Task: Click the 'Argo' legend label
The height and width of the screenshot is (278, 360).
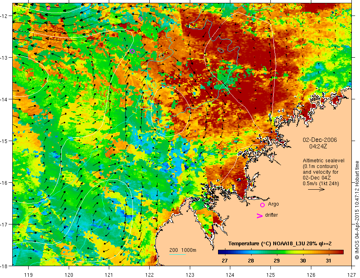Action: point(273,204)
